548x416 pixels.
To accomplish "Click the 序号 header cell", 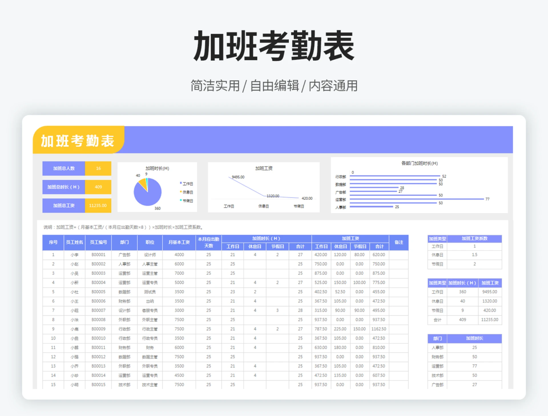I will [x=53, y=242].
